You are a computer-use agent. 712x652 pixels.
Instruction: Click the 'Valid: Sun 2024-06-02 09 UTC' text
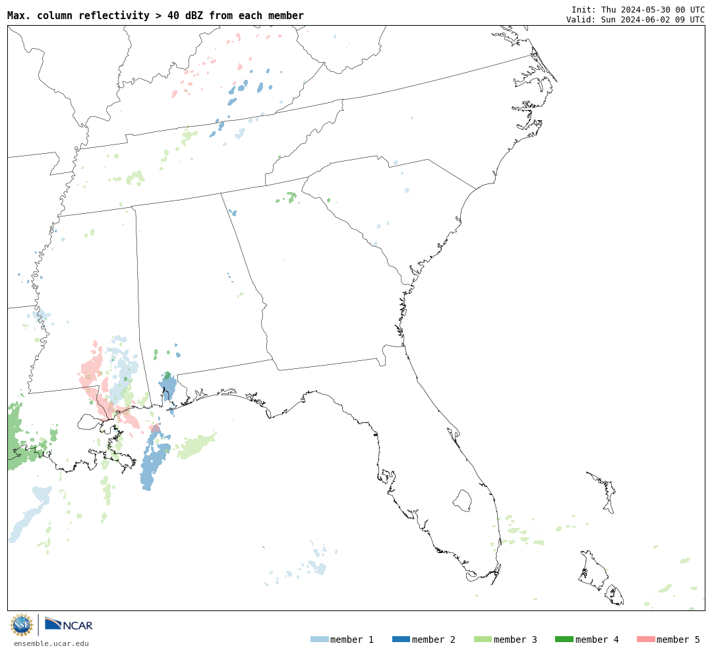pyautogui.click(x=636, y=20)
